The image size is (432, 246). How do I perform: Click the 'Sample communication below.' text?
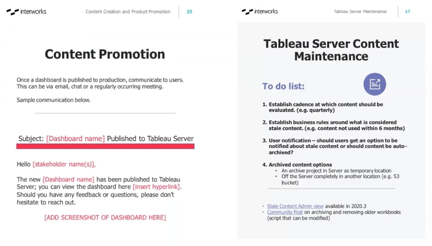(54, 100)
